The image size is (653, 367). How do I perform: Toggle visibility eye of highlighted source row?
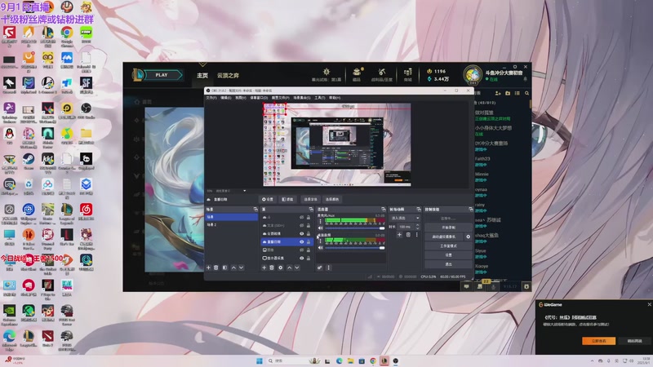[301, 241]
